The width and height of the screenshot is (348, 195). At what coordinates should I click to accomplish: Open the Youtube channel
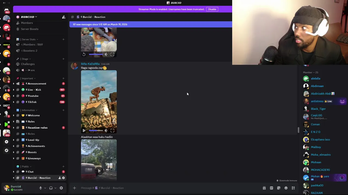coord(33,96)
